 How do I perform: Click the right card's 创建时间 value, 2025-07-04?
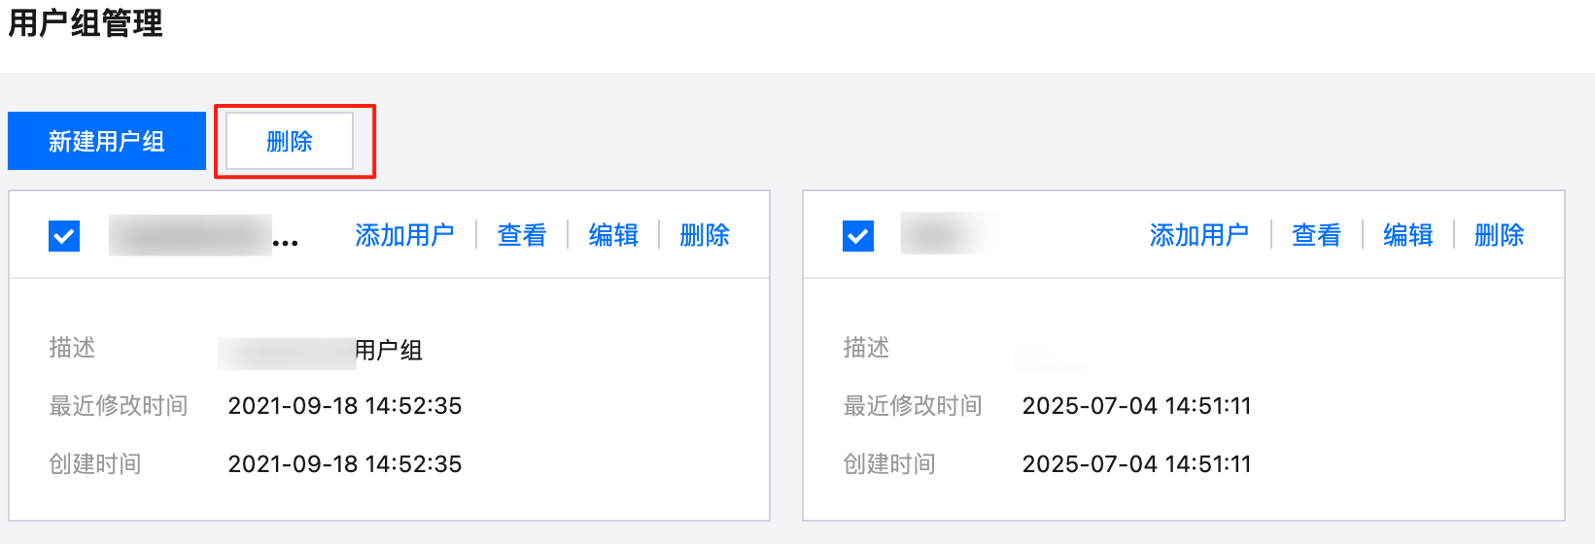(1137, 464)
